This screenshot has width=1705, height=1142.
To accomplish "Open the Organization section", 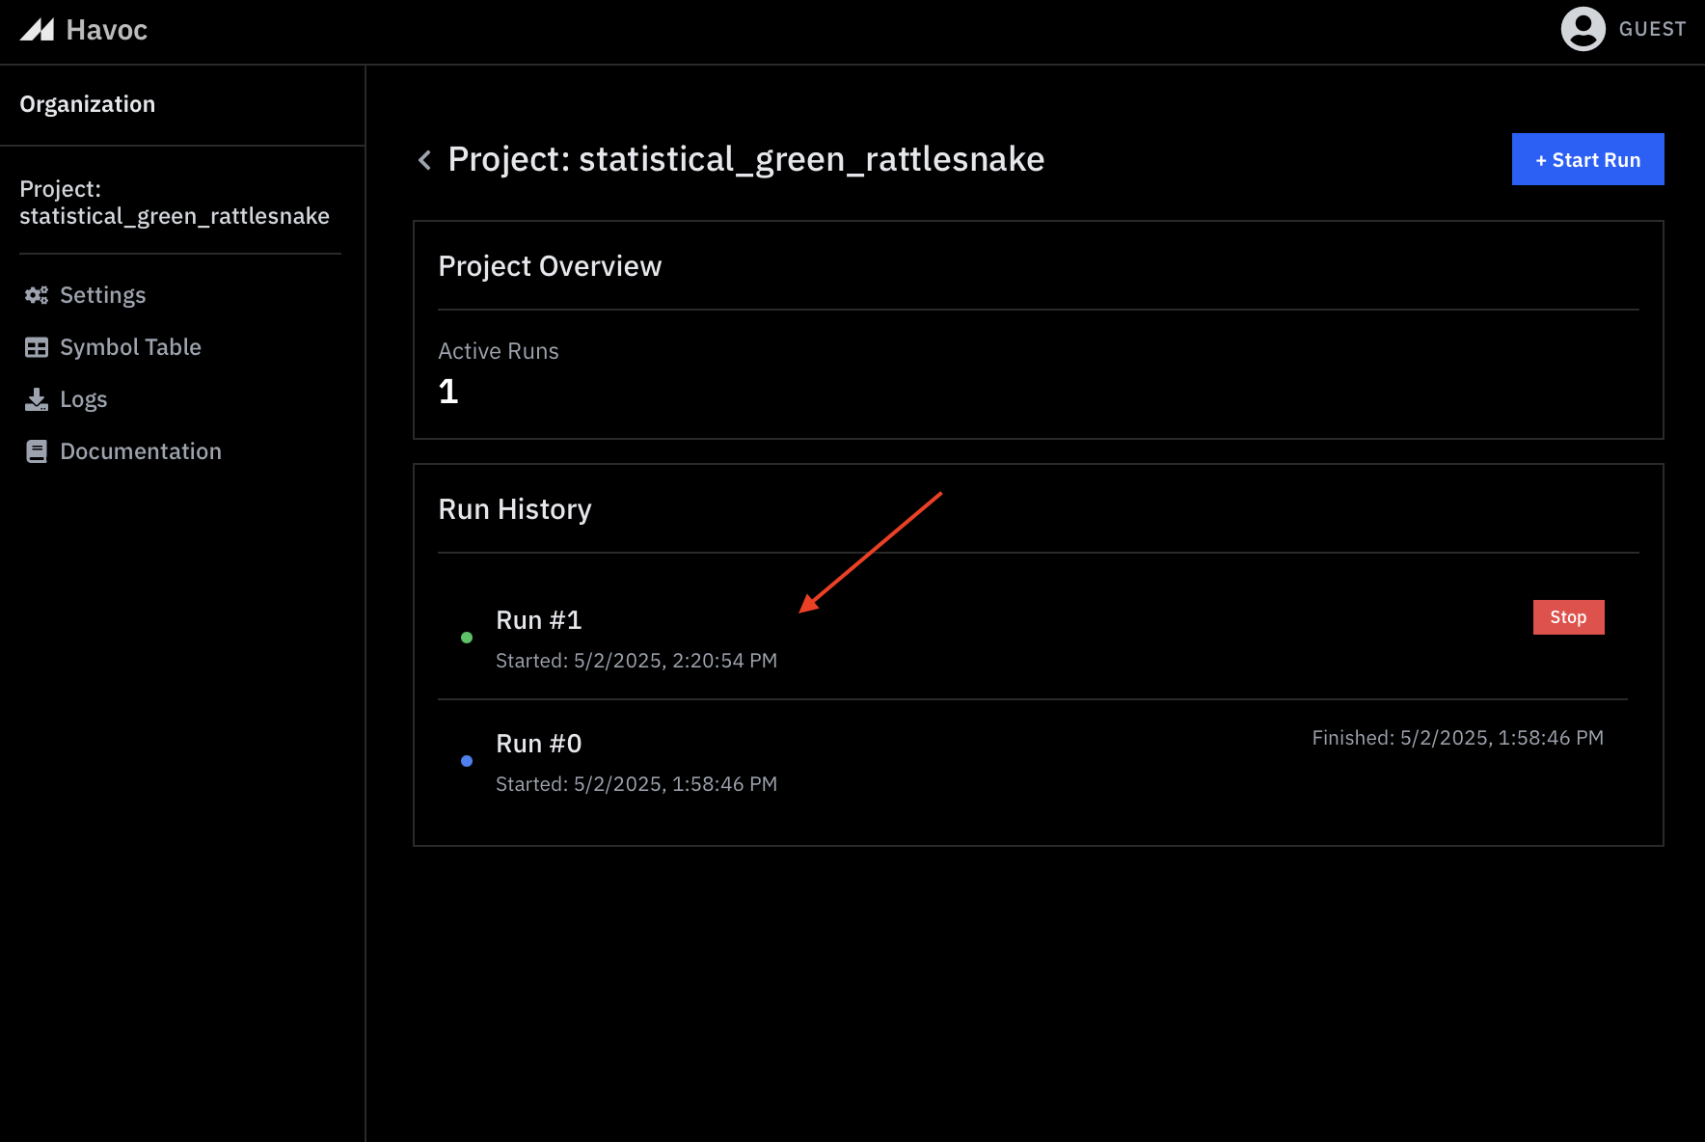I will pos(88,103).
